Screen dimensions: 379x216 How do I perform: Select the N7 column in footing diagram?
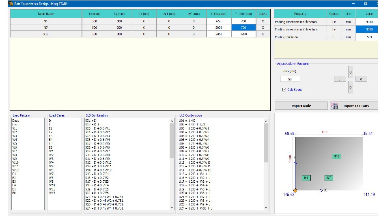coord(329,178)
